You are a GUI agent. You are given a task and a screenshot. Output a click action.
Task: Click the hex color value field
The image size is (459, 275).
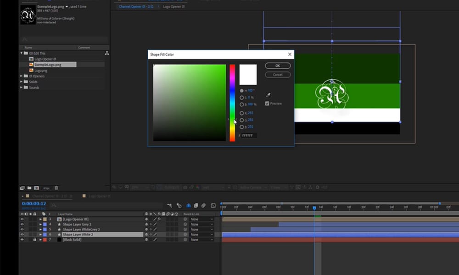pos(249,136)
